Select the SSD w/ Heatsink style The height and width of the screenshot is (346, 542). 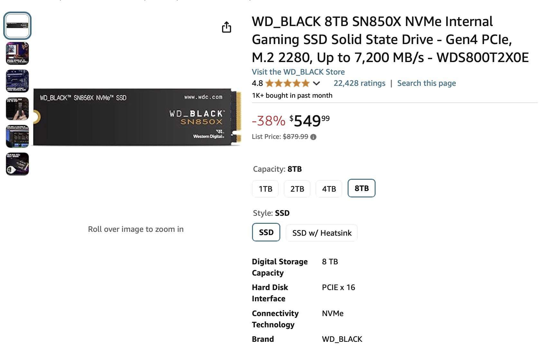click(x=322, y=233)
